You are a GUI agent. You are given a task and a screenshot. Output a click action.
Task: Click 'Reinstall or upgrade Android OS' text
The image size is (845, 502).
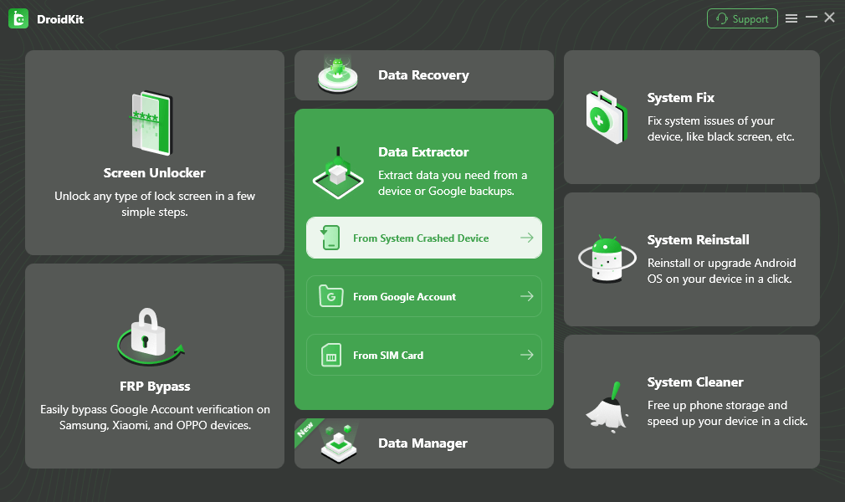[721, 271]
